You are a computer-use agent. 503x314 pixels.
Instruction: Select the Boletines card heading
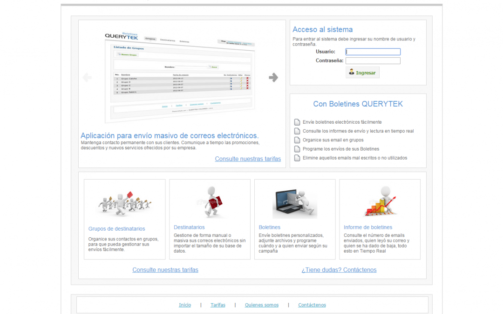[x=270, y=227]
